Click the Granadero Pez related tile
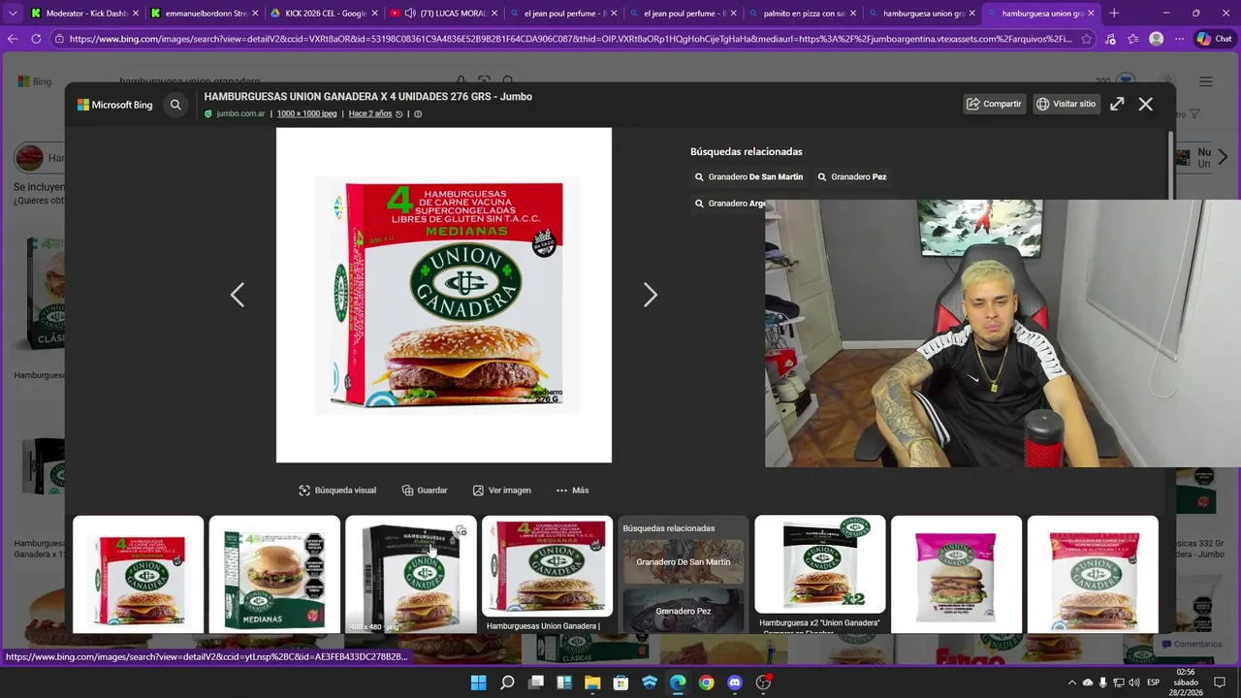The image size is (1241, 698). pos(684,611)
